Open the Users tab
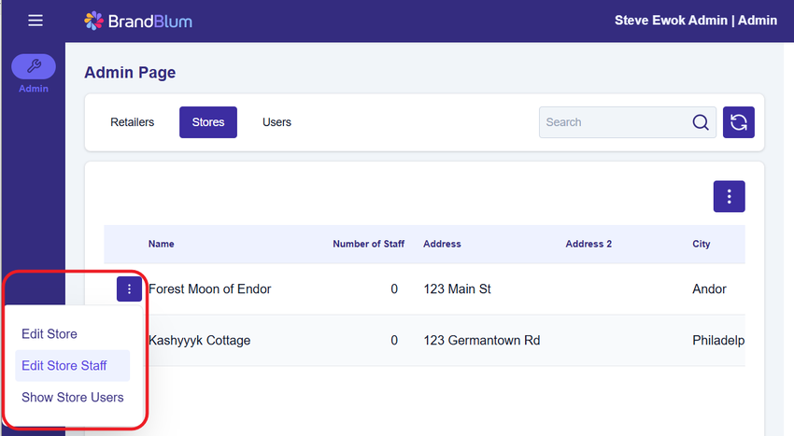 pos(276,122)
